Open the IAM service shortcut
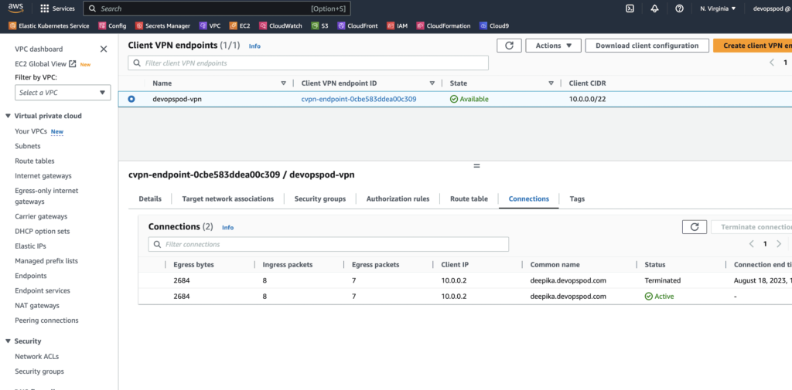The image size is (792, 390). (398, 25)
